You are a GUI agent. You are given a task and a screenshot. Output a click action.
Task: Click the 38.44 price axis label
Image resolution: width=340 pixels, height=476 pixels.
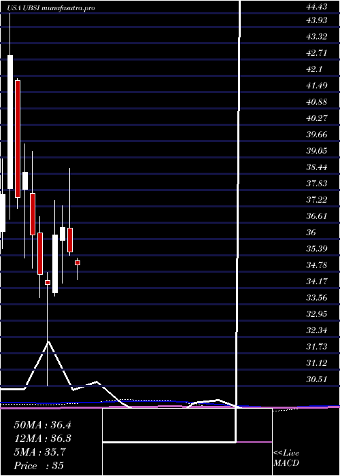(x=316, y=167)
